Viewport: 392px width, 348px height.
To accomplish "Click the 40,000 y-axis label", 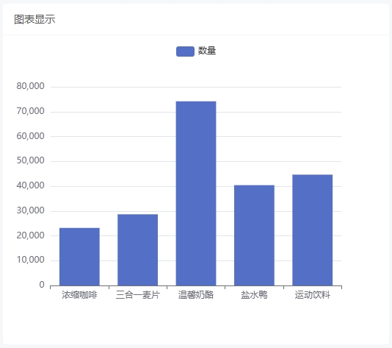I will (x=31, y=185).
